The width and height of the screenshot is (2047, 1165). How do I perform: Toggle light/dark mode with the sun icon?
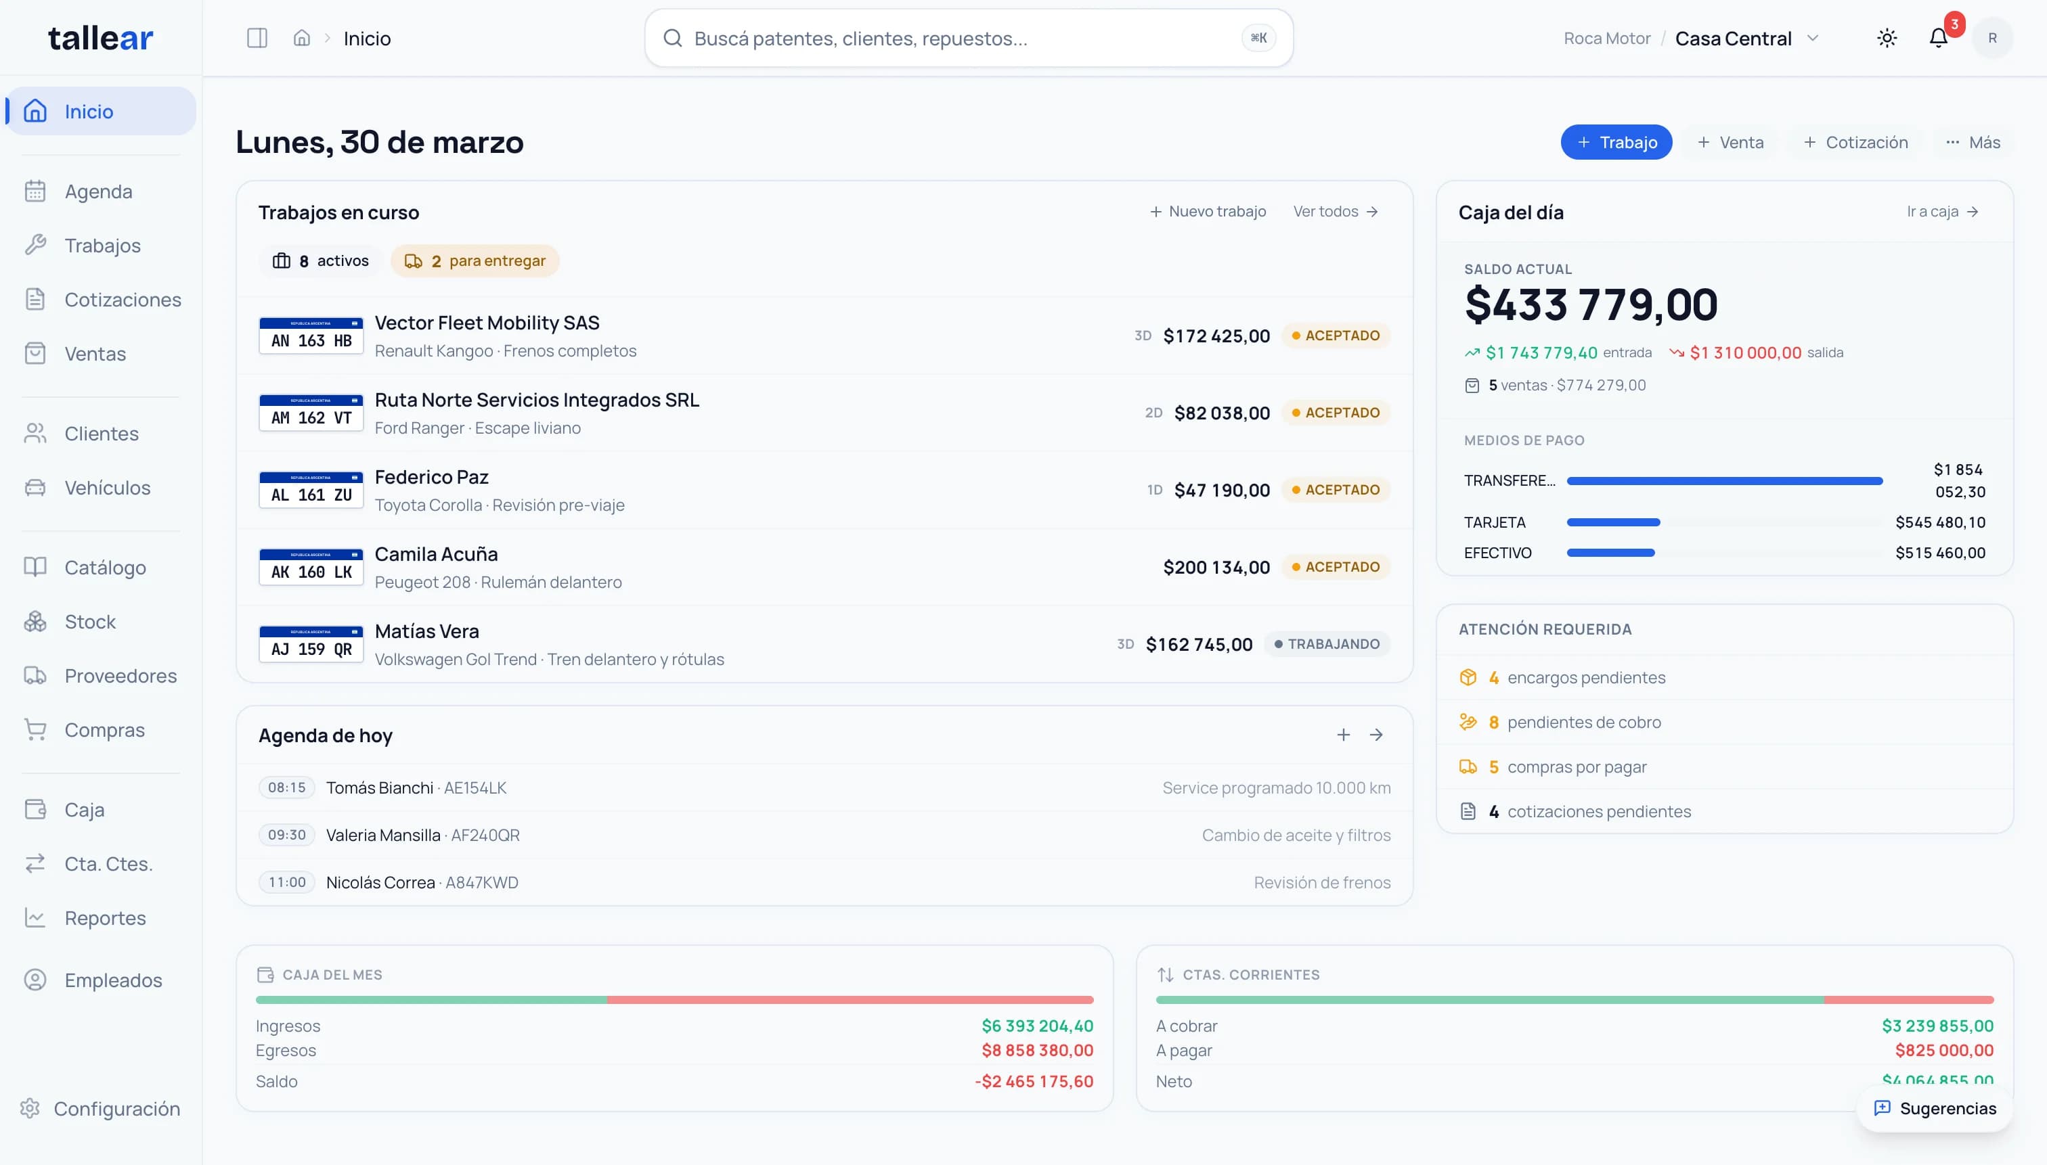[x=1887, y=38]
